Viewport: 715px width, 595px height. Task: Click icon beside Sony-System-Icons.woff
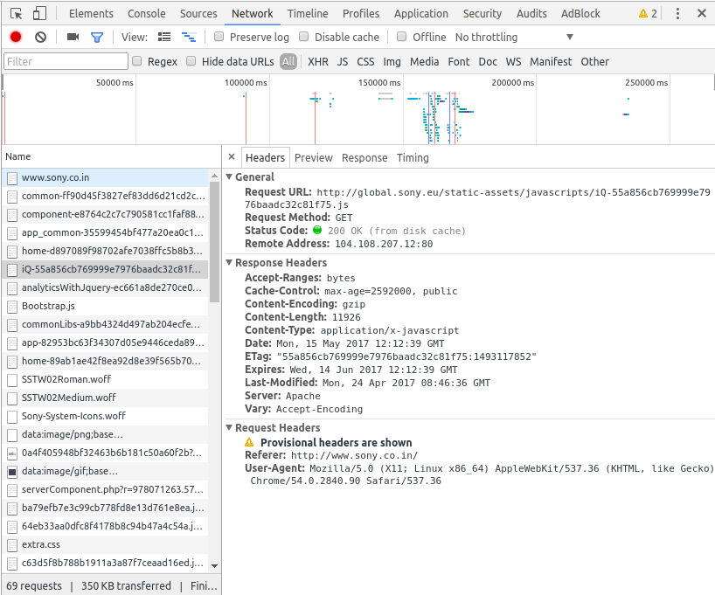pos(12,416)
